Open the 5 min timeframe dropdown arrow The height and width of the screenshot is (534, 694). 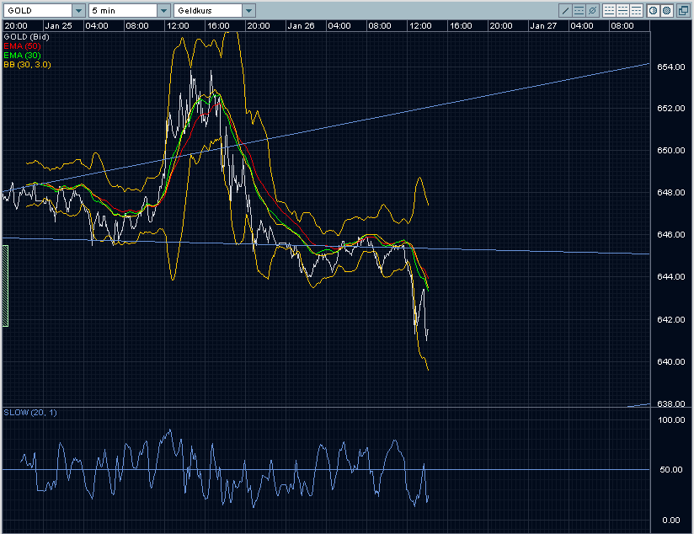pos(163,11)
